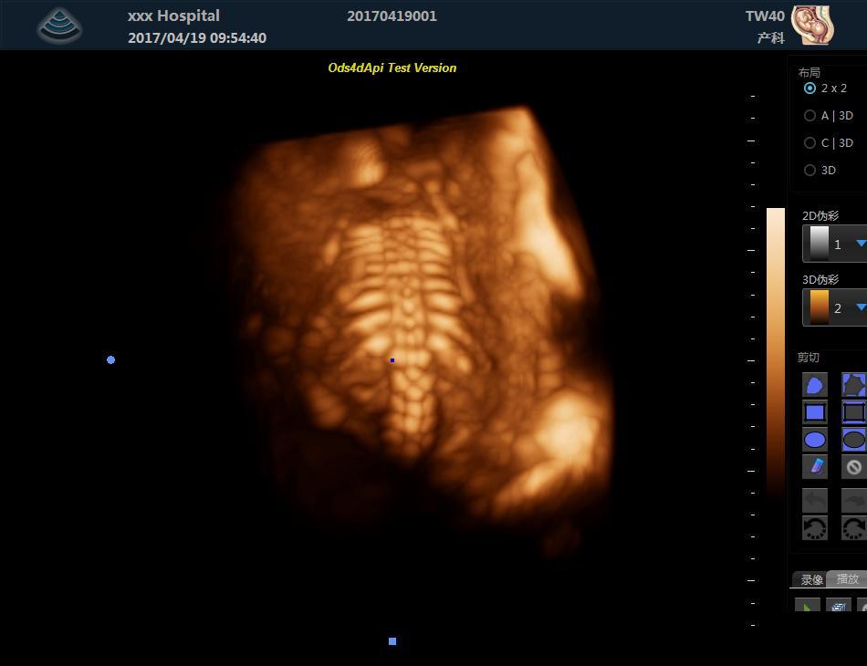Click the 剪切 section label
Screen dimensions: 867x666
click(808, 357)
